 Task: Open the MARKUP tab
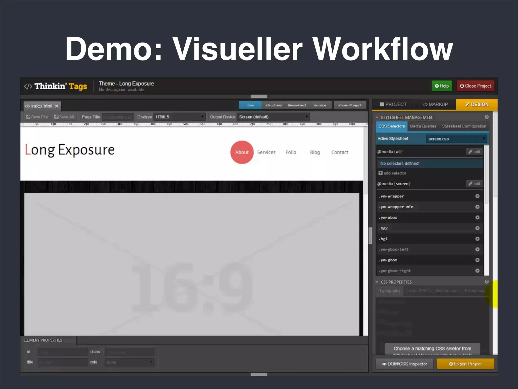point(435,104)
